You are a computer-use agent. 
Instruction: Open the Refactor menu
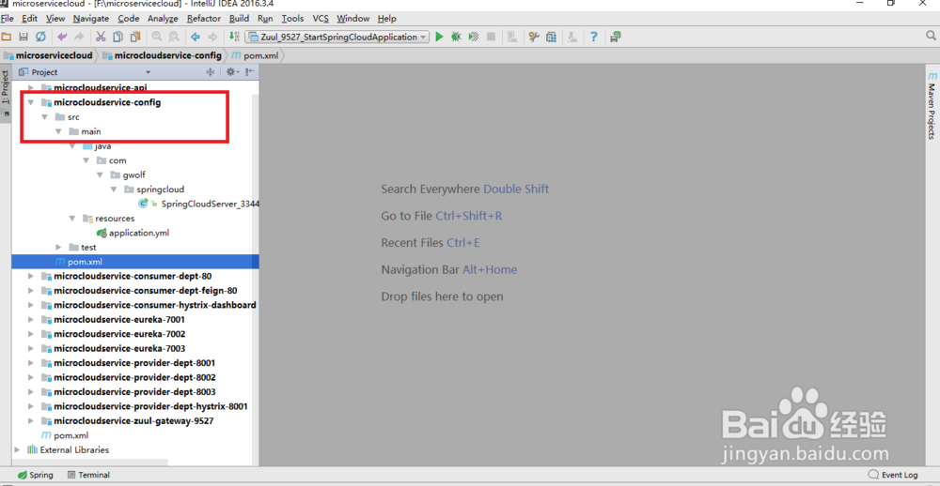click(204, 19)
